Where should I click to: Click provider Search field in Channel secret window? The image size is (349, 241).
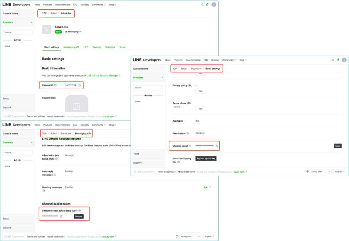coord(148,88)
